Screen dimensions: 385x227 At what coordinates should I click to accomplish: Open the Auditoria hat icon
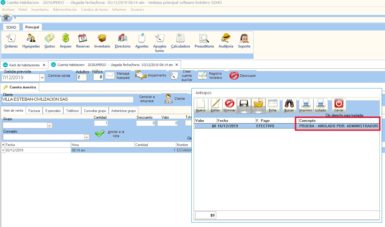click(226, 39)
